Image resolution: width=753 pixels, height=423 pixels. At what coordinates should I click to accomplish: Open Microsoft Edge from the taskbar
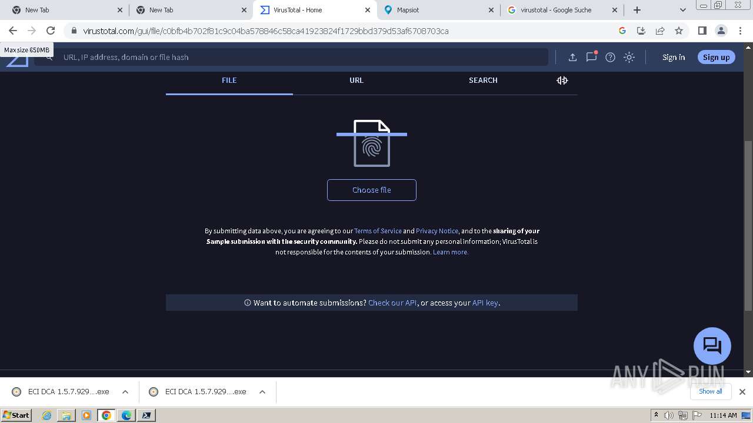point(126,415)
